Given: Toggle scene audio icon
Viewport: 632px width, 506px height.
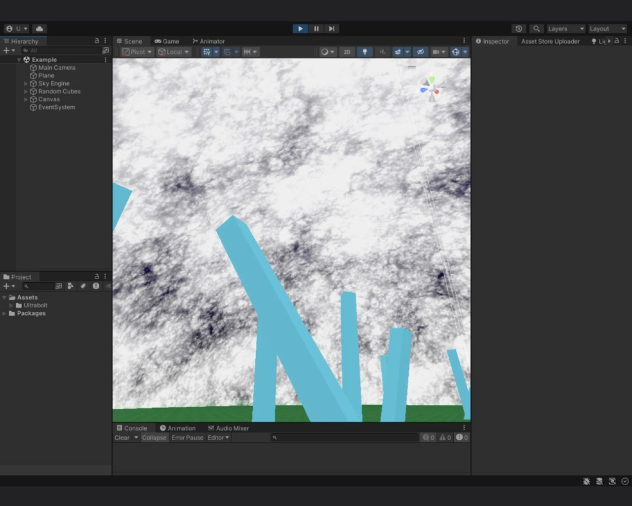Looking at the screenshot, I should tap(382, 52).
